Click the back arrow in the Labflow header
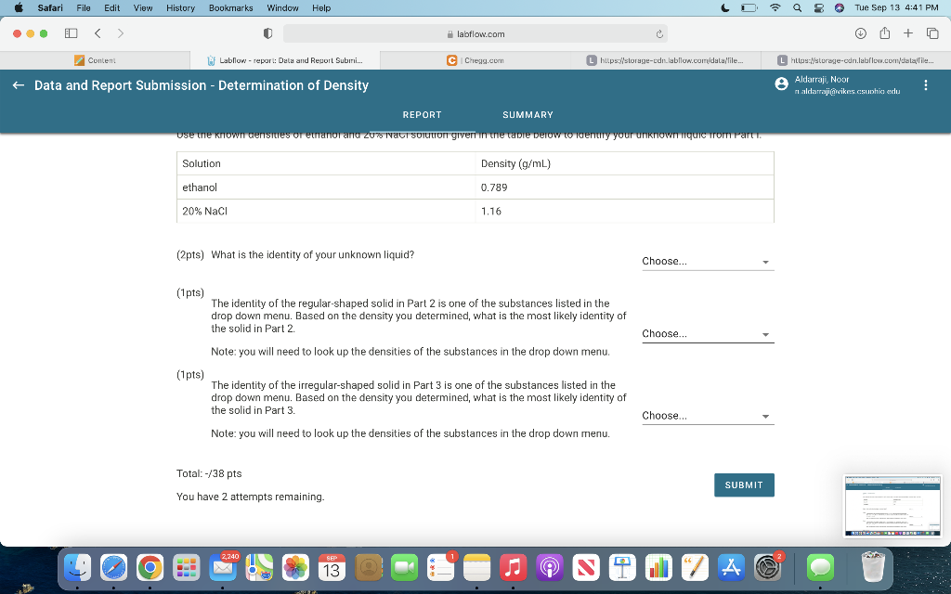The width and height of the screenshot is (951, 594). coord(18,84)
